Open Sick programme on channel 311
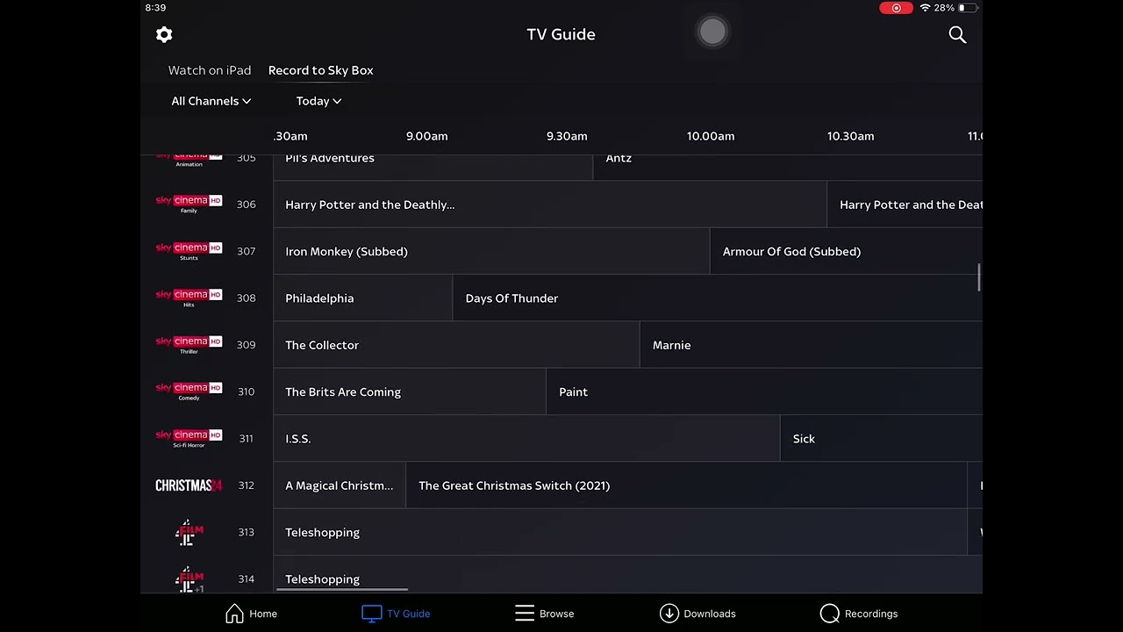 click(882, 439)
